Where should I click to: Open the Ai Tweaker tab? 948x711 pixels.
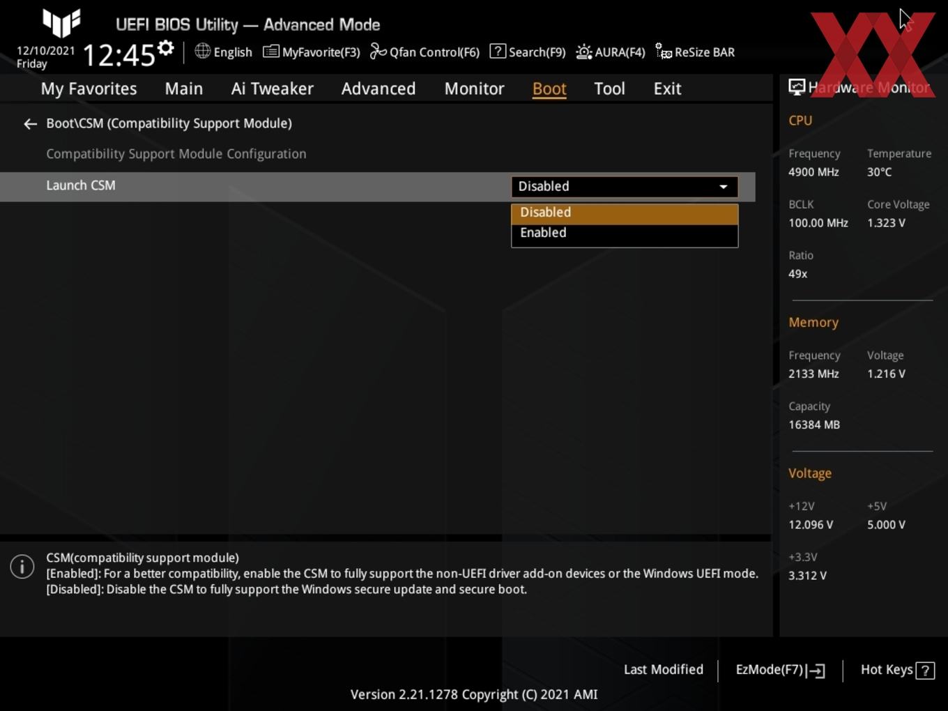point(273,89)
